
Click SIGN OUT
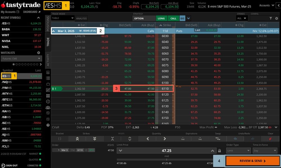click(x=12, y=165)
